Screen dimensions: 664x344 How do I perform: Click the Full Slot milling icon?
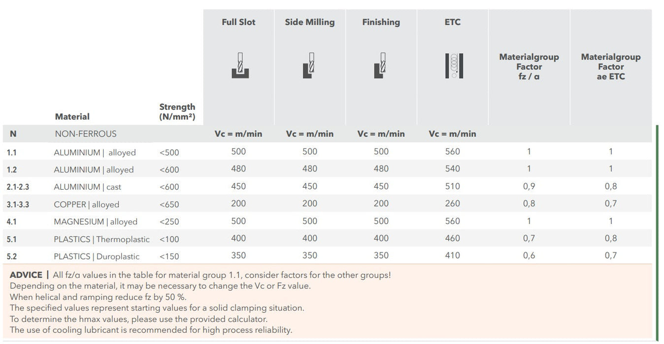[x=240, y=65]
